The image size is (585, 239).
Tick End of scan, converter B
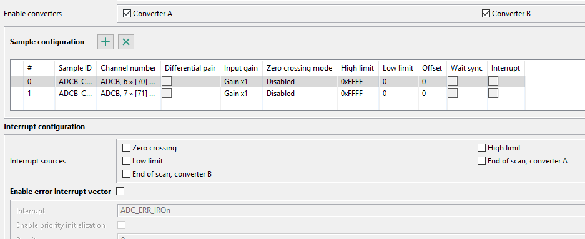127,173
